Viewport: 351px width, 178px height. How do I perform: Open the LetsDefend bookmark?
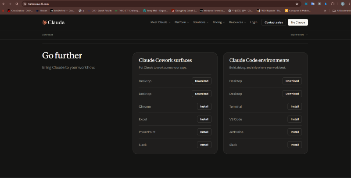(x=62, y=11)
